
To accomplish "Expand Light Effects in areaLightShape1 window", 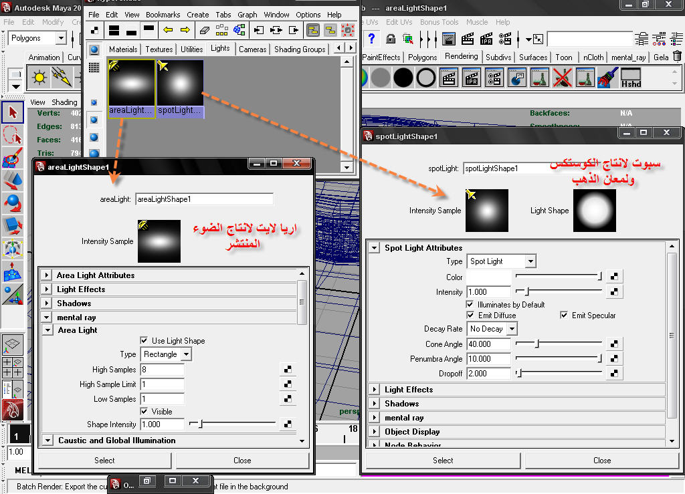I will [47, 289].
